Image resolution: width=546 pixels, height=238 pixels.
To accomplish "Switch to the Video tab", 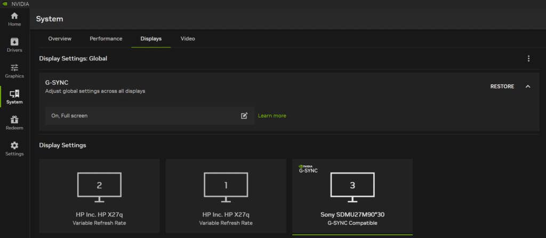I will (188, 38).
